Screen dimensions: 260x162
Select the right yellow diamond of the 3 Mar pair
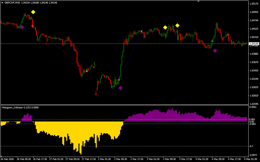click(x=177, y=25)
